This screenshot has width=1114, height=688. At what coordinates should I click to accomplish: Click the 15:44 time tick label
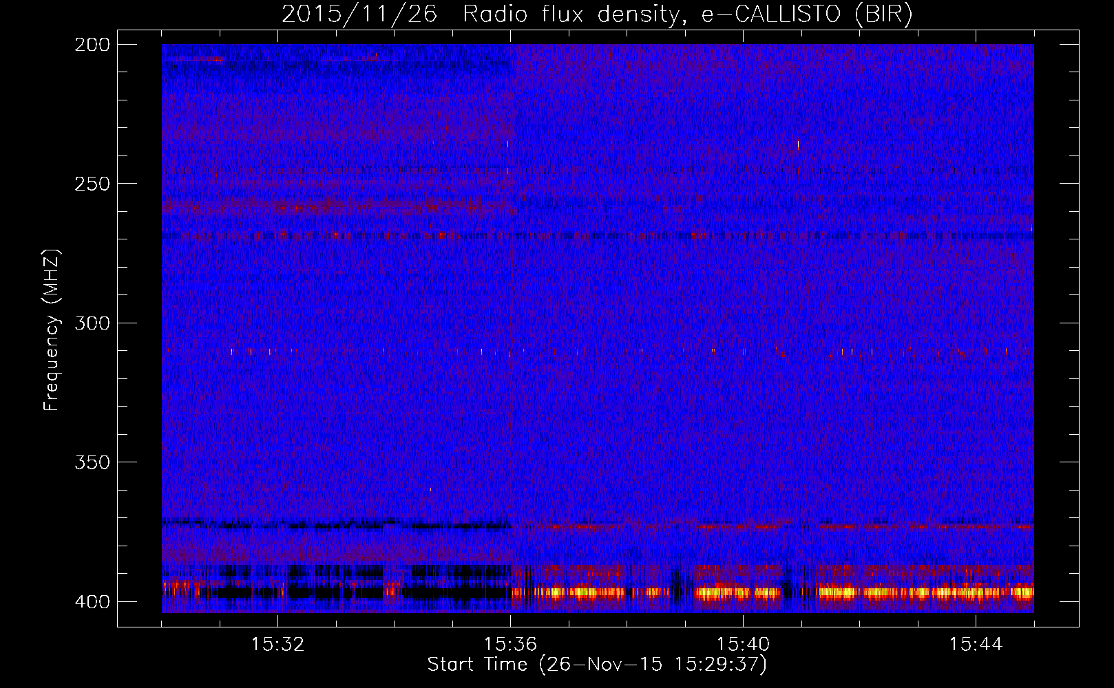(976, 645)
